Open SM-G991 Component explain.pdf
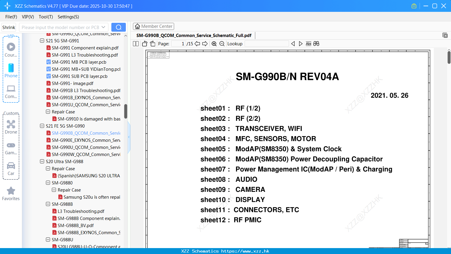The height and width of the screenshot is (254, 451). [82, 48]
